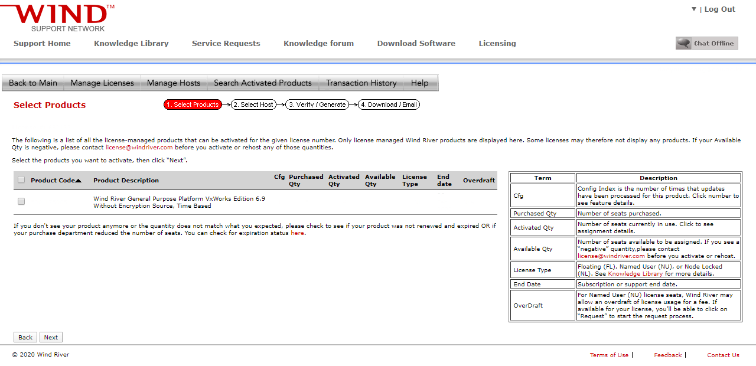Navigate to Download Software menu
Viewport: 756px width, 366px height.
tap(416, 44)
